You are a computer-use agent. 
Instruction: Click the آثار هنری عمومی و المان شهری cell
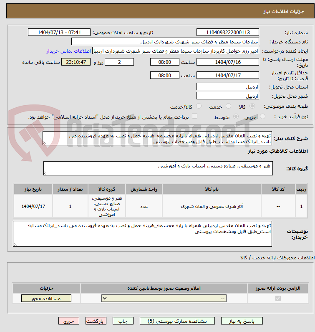pos(212,206)
